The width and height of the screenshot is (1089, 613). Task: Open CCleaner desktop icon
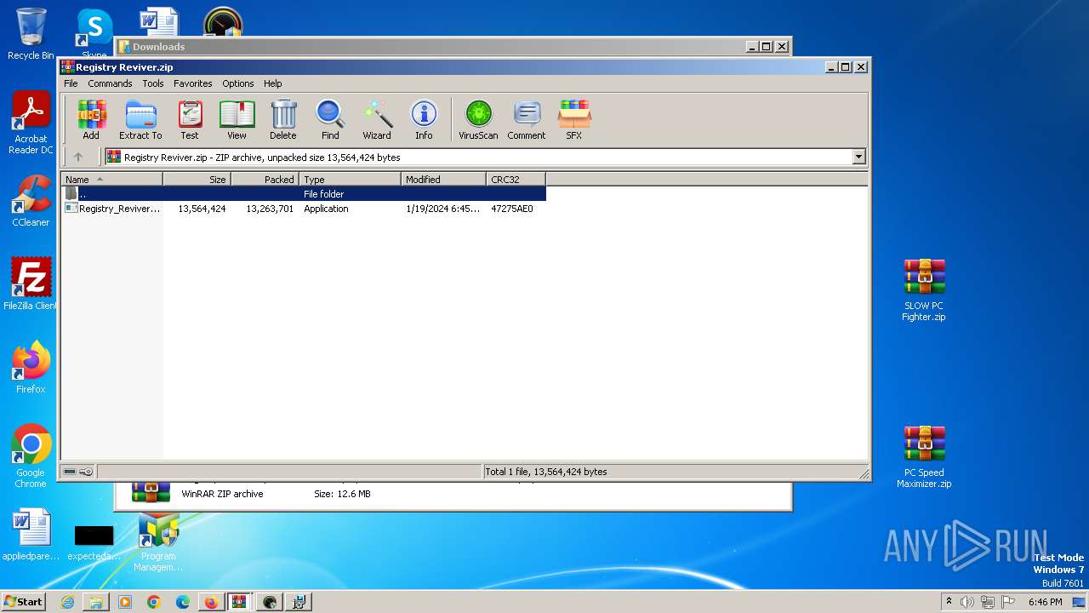[x=31, y=201]
